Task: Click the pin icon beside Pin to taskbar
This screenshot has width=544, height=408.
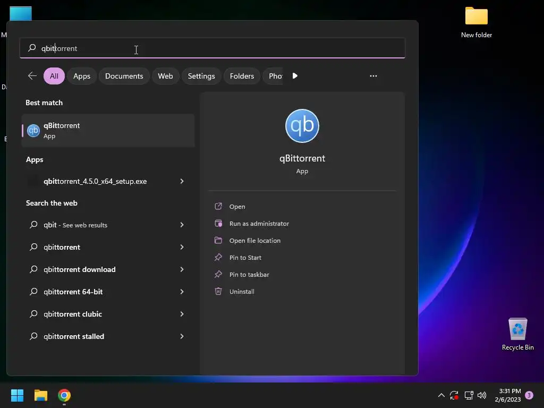Action: [x=218, y=274]
